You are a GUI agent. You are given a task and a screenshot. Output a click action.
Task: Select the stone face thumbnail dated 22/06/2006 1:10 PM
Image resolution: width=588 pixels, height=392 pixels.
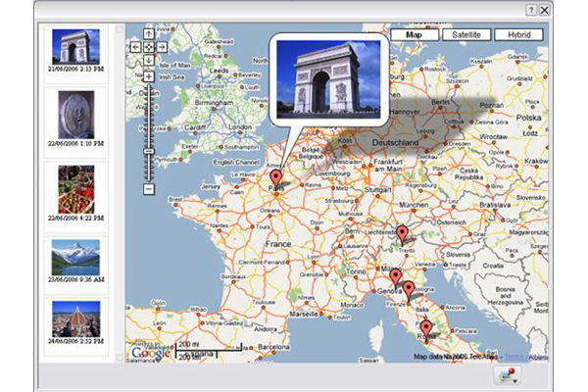point(76,115)
